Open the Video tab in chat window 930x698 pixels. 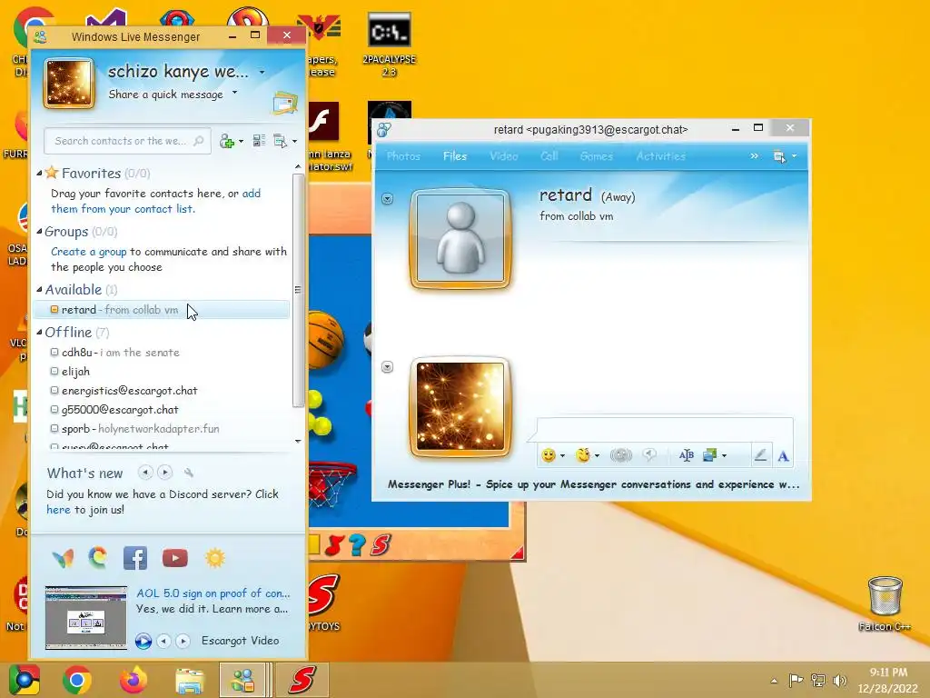tap(503, 156)
